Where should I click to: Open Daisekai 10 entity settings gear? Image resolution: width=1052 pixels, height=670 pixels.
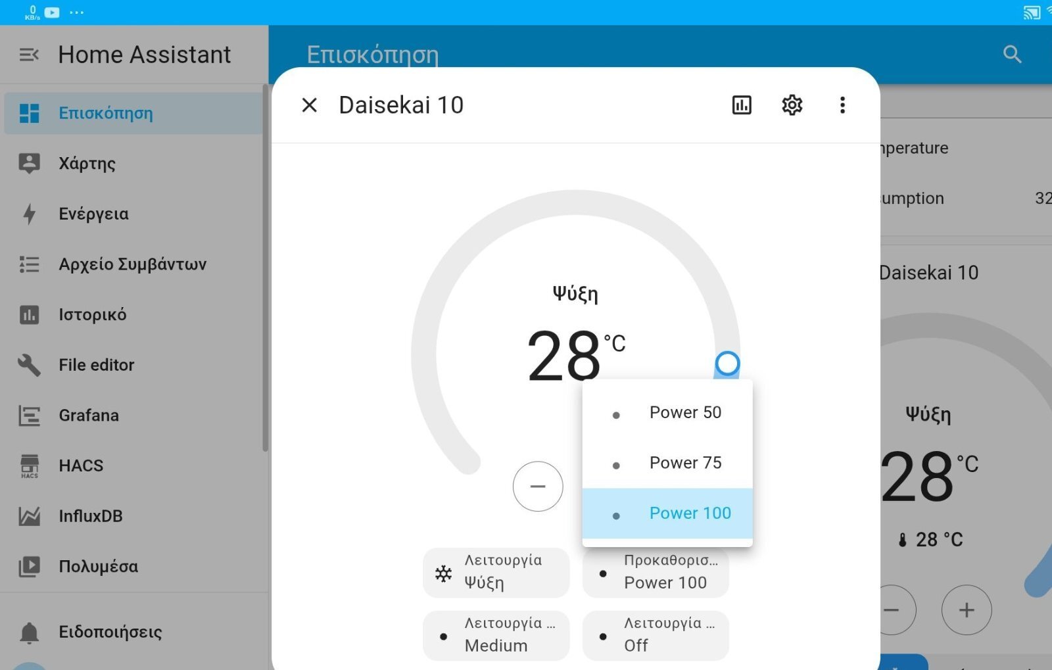click(x=792, y=105)
